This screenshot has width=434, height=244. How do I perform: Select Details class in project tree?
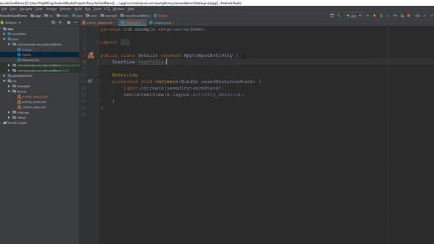(26, 55)
